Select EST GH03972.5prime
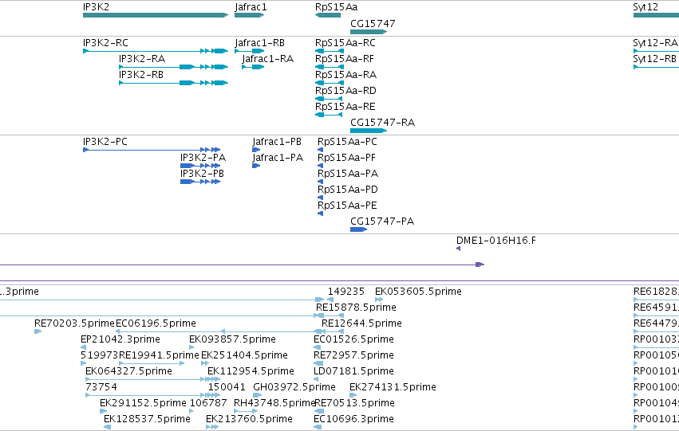 click(258, 396)
